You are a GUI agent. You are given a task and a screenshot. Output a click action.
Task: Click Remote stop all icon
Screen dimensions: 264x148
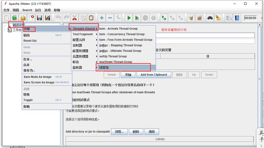coord(172,18)
